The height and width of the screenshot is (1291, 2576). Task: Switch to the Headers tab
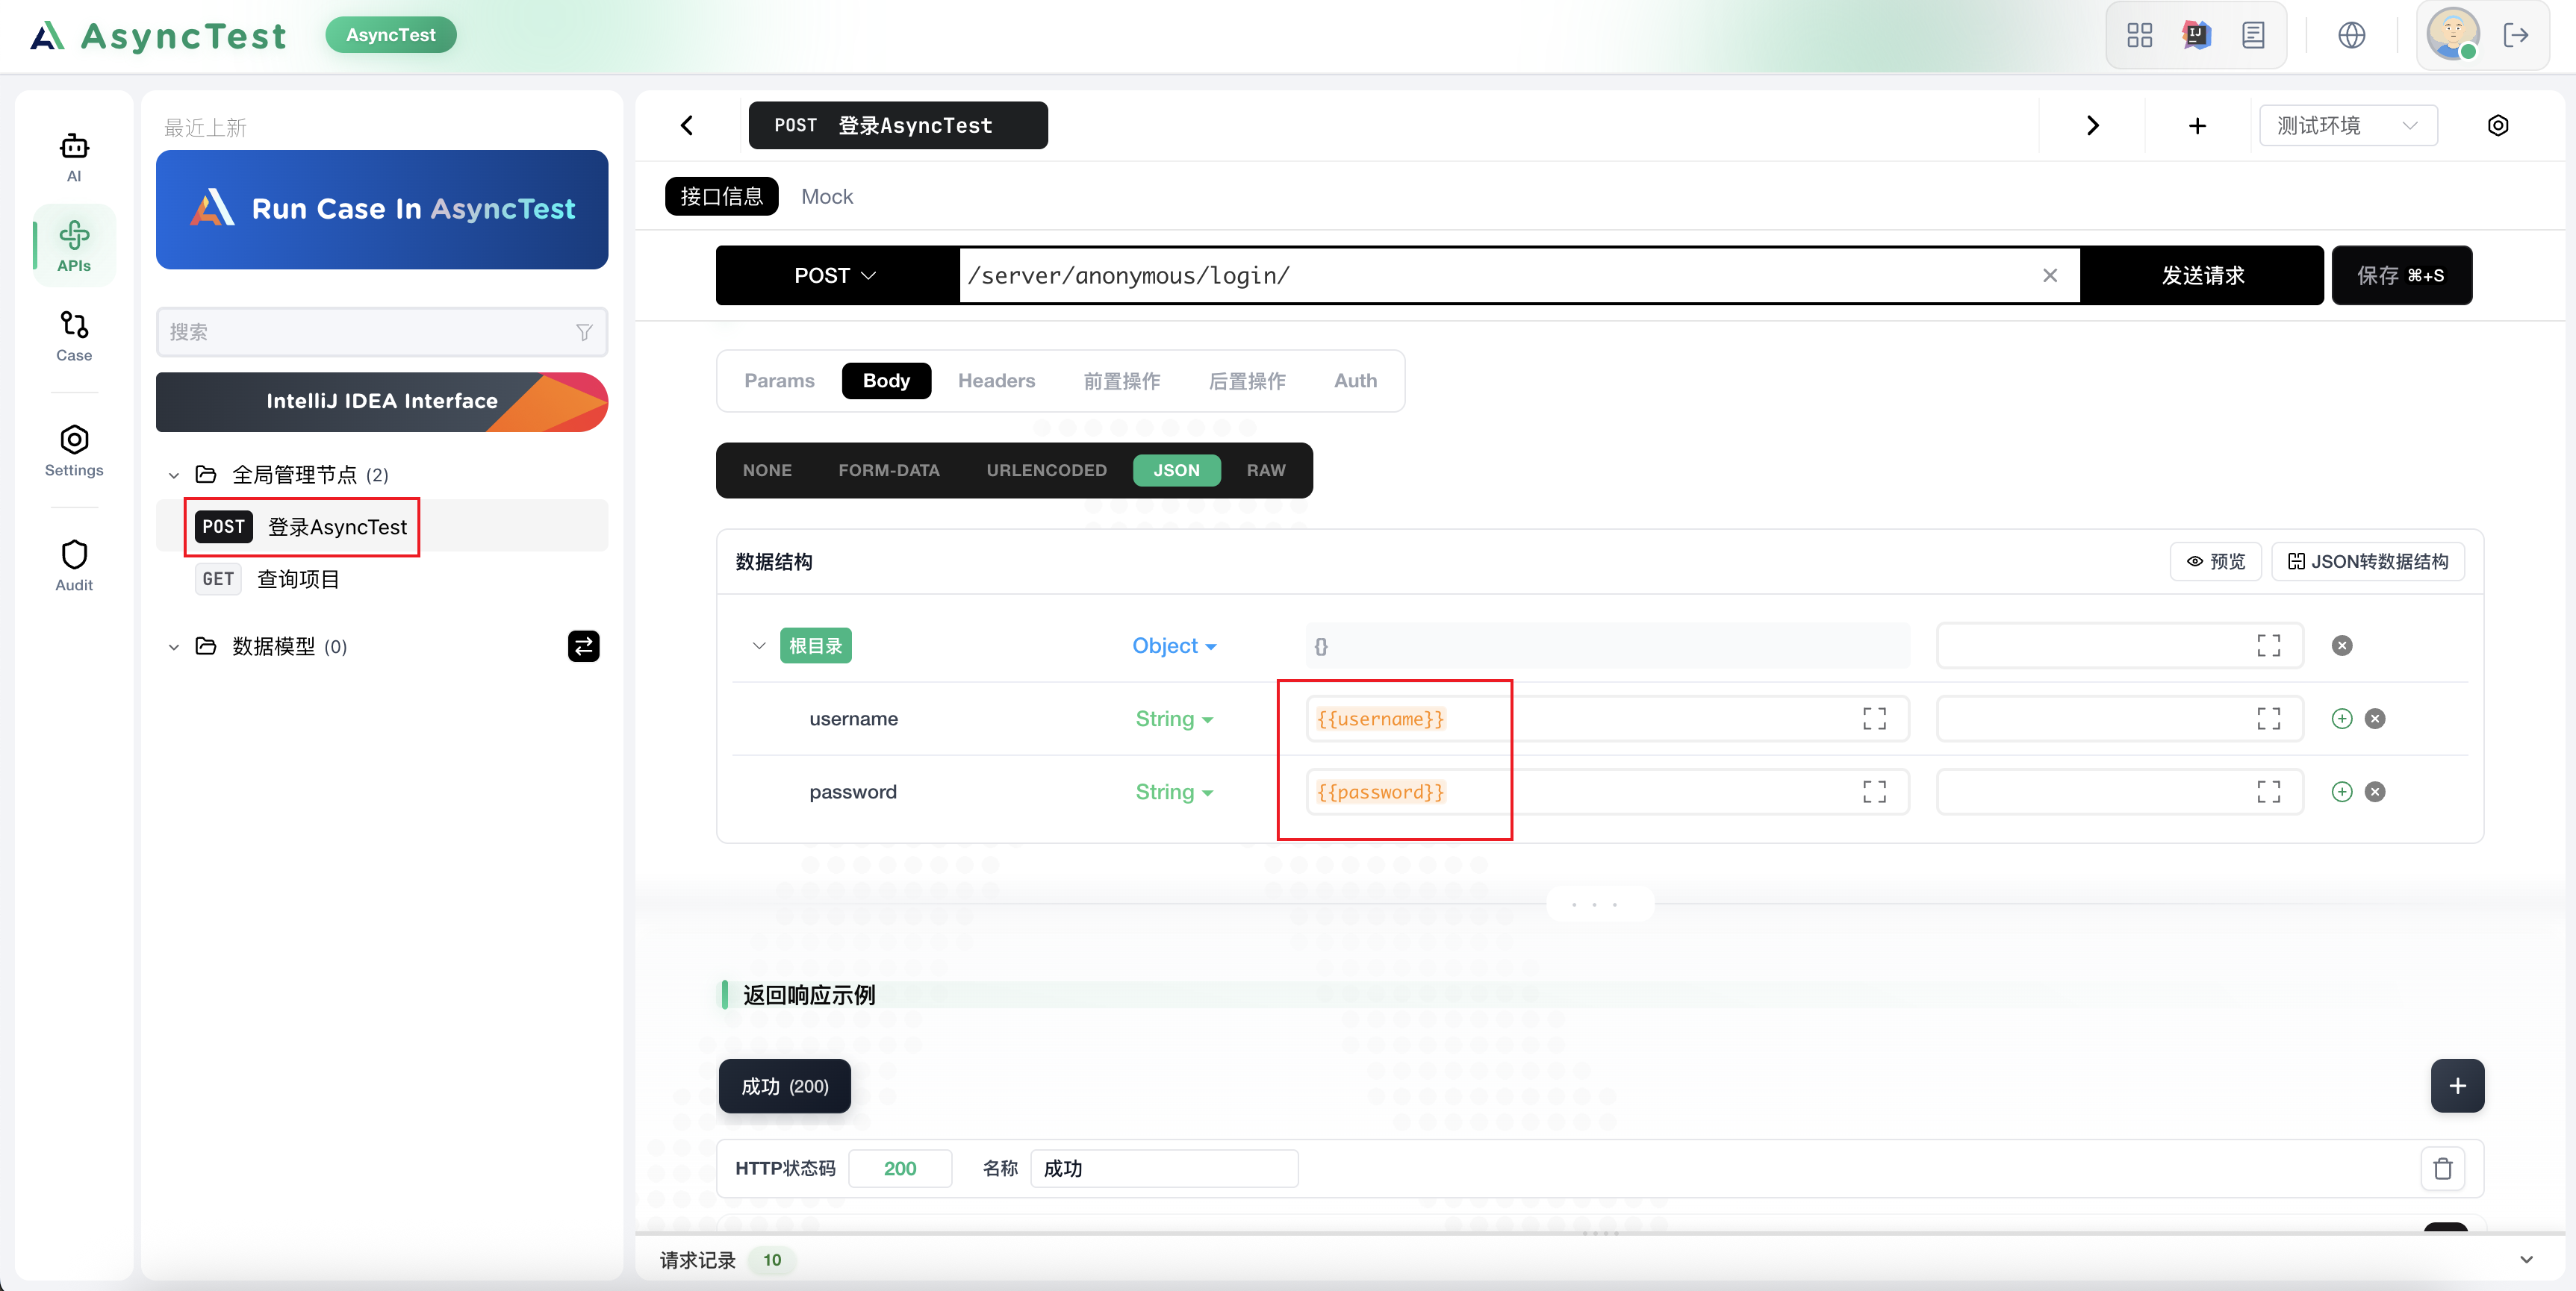coord(996,381)
